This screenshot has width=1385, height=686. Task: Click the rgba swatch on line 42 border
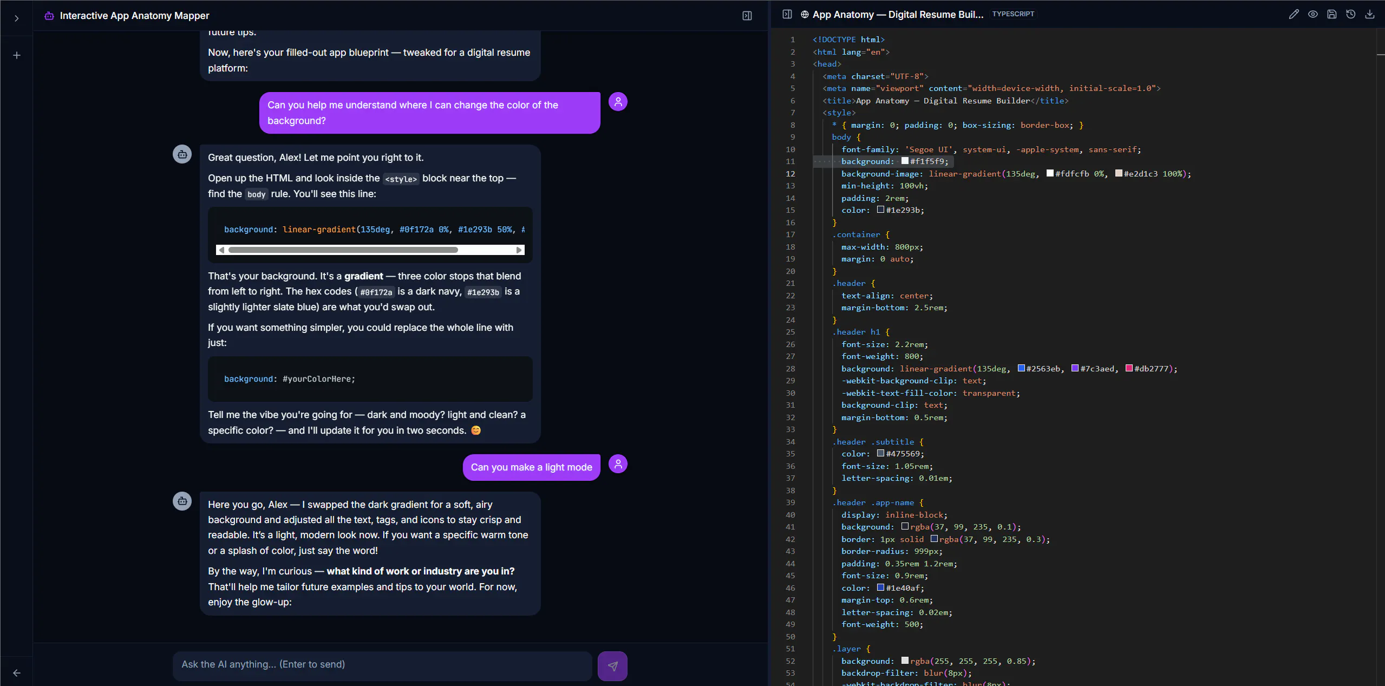tap(934, 539)
